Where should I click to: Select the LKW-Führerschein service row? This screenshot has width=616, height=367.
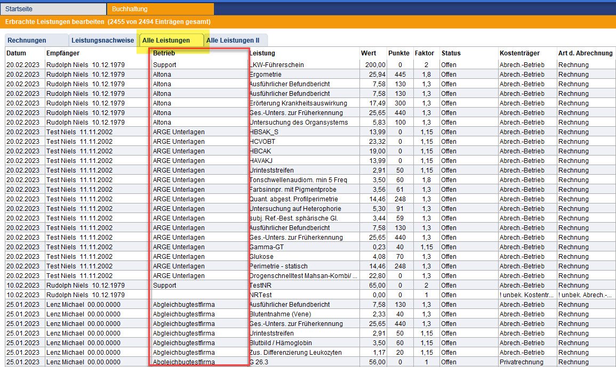click(277, 65)
